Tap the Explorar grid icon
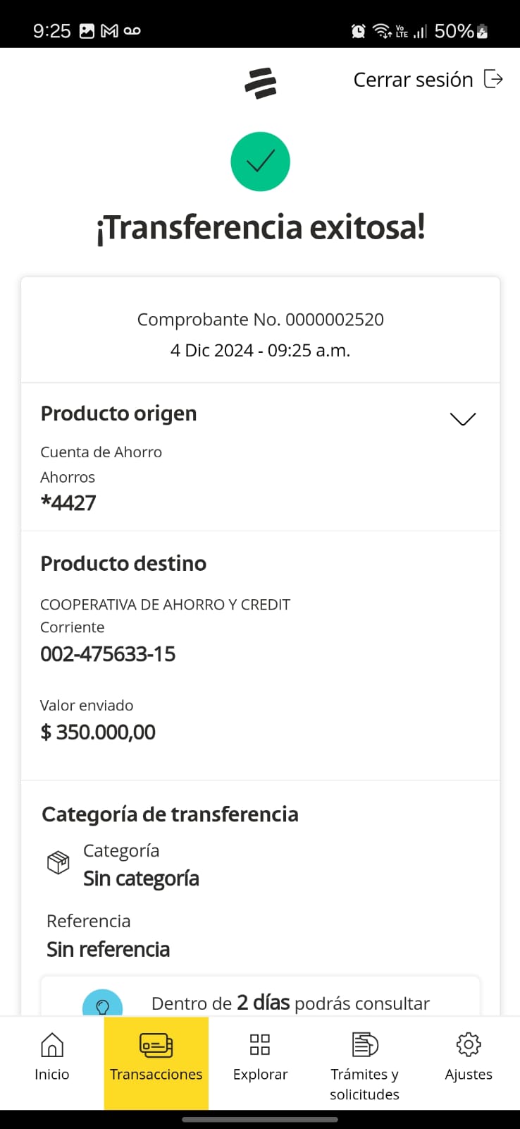520x1129 pixels. pyautogui.click(x=260, y=1044)
